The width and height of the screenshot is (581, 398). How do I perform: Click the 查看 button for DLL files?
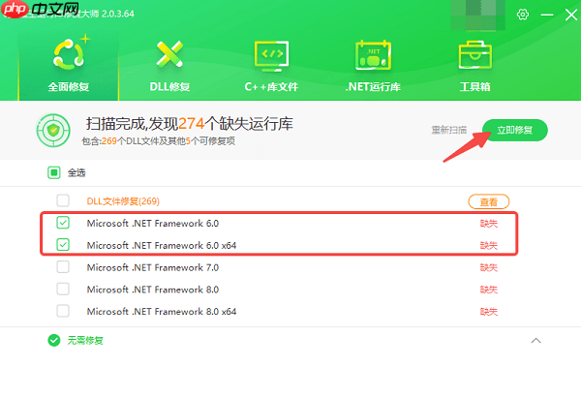[489, 201]
